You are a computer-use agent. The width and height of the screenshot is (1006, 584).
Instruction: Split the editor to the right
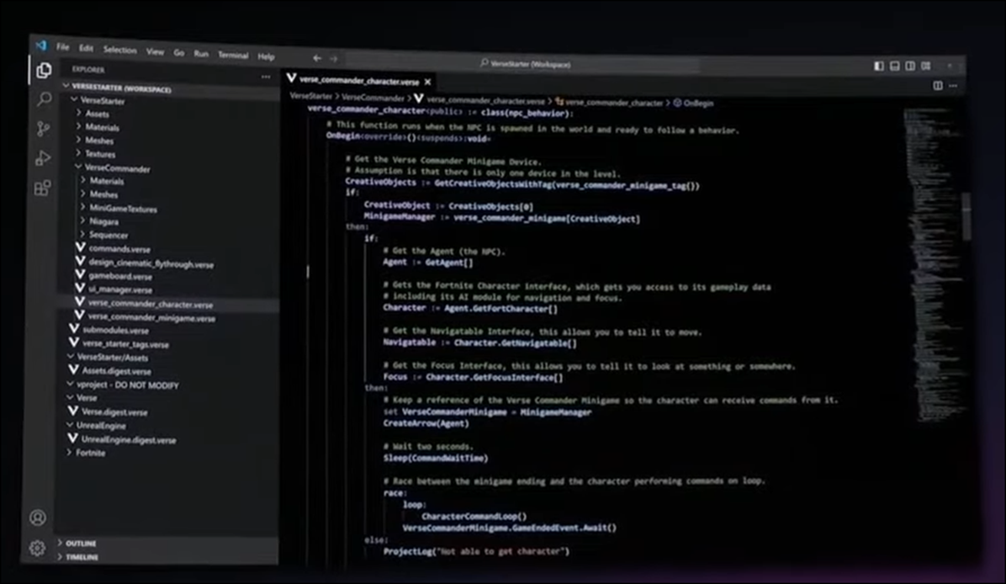pos(937,85)
